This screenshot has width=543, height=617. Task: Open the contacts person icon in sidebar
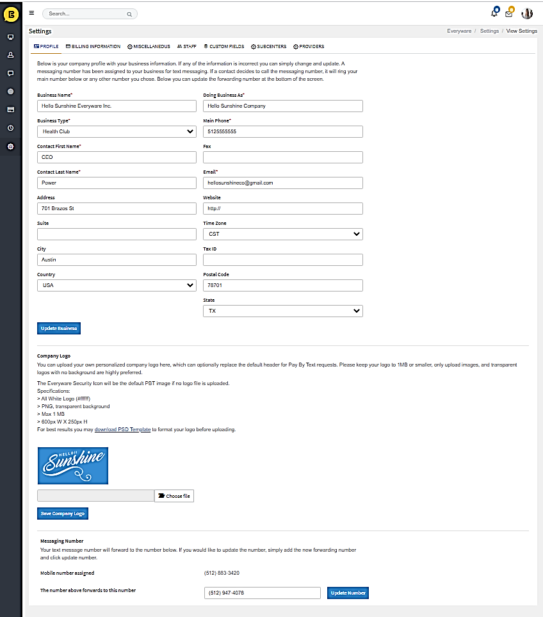point(11,55)
